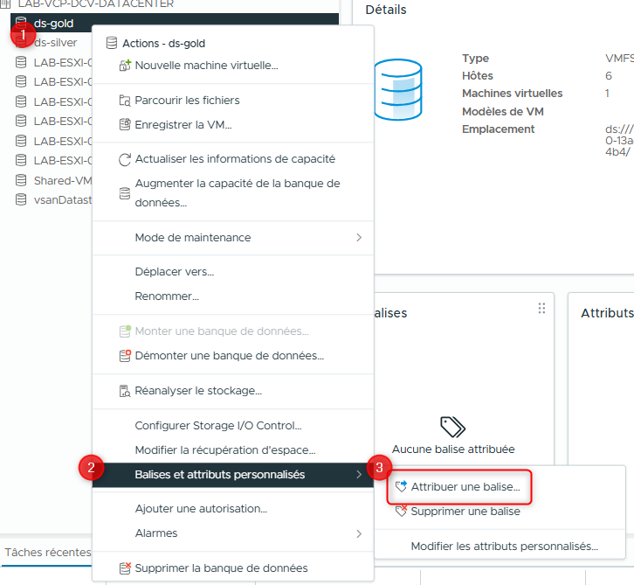
Task: Choose Nouvelle machine virtuelle... menu entry
Action: [x=207, y=66]
